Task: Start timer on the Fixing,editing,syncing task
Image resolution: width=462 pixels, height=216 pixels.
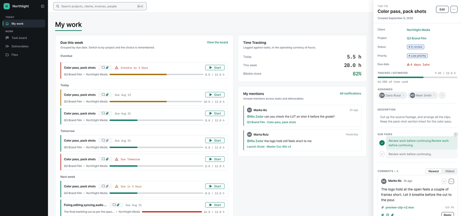Action: click(x=215, y=204)
